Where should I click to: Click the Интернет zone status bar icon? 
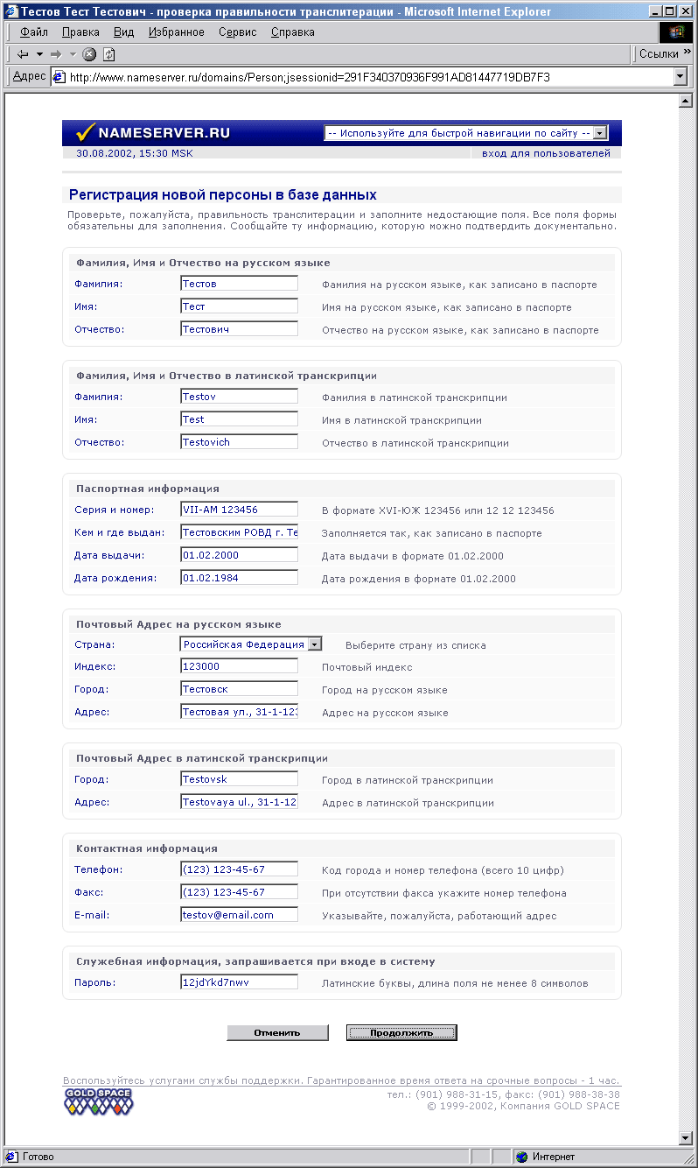point(522,1157)
